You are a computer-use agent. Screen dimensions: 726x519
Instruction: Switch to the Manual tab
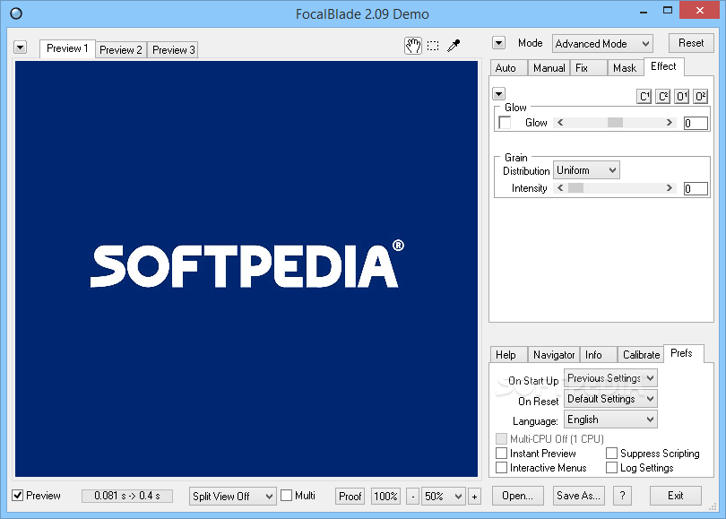(549, 68)
